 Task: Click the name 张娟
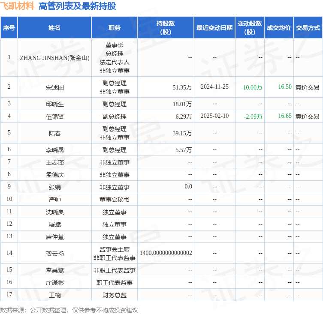55,187
